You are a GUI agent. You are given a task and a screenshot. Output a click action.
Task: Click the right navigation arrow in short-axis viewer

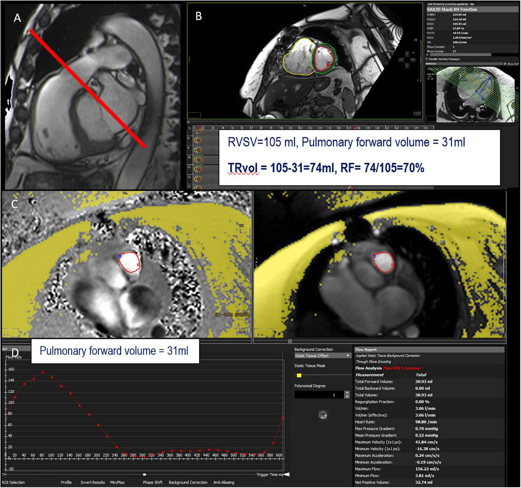click(x=413, y=60)
